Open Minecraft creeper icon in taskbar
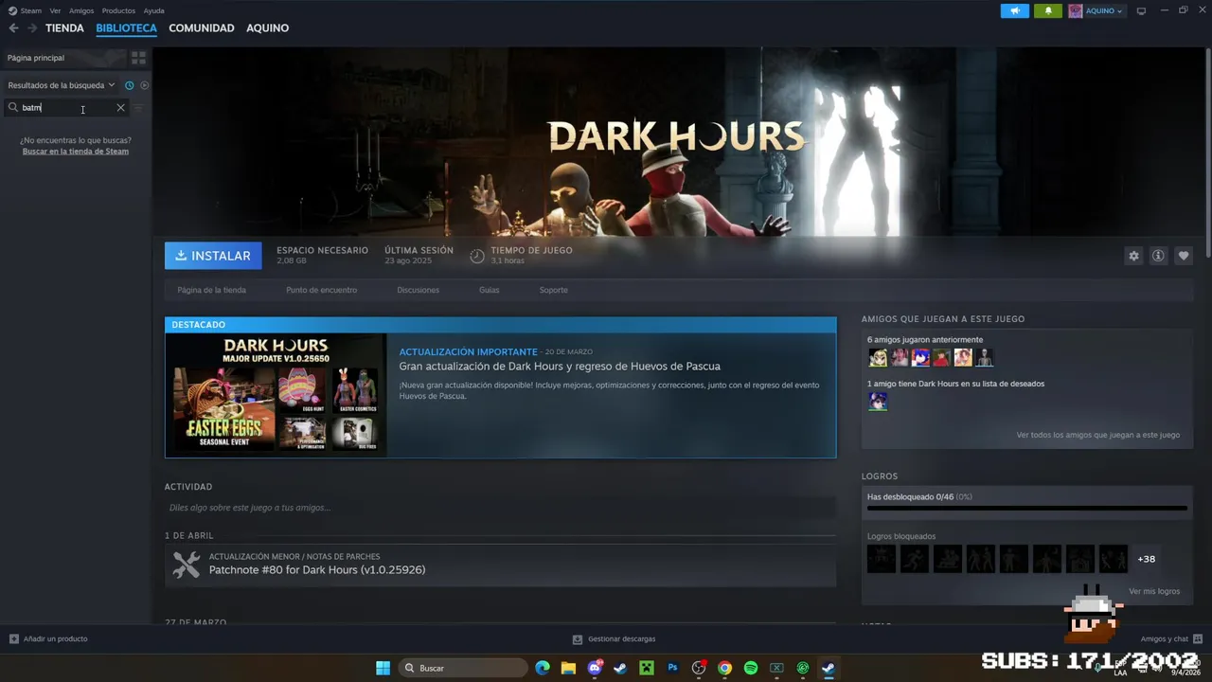The height and width of the screenshot is (682, 1212). (647, 668)
